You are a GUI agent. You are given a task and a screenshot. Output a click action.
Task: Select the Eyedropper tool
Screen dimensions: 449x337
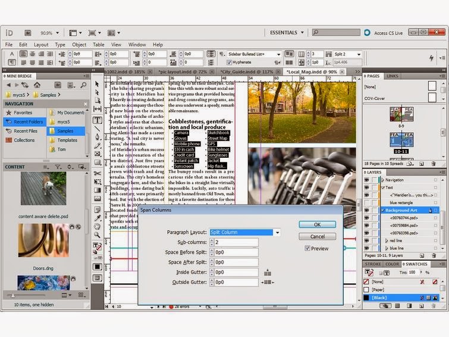tap(98, 218)
